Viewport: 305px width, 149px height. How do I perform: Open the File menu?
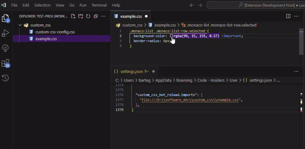(14, 5)
